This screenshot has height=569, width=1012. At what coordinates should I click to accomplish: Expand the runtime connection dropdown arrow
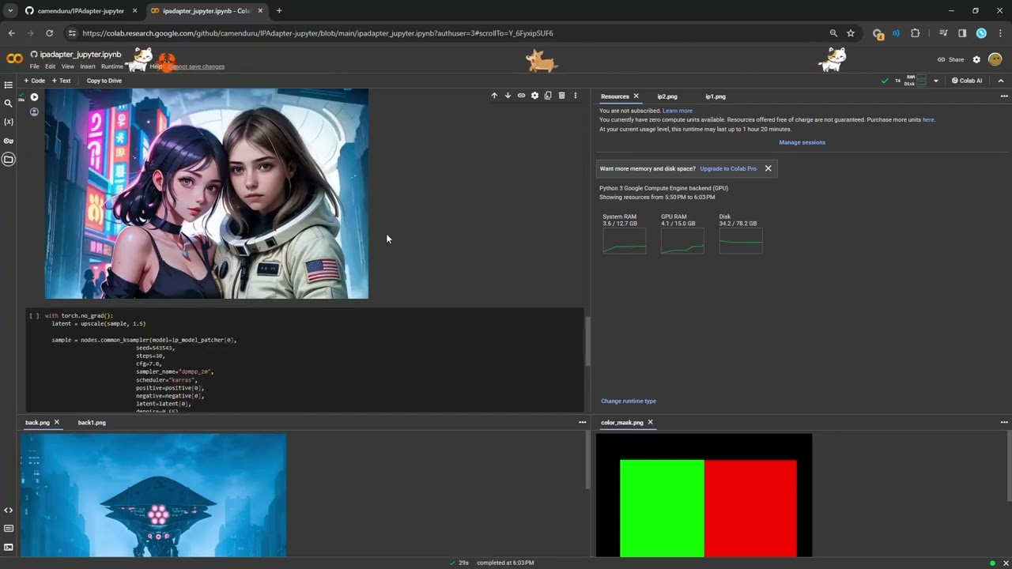(935, 81)
